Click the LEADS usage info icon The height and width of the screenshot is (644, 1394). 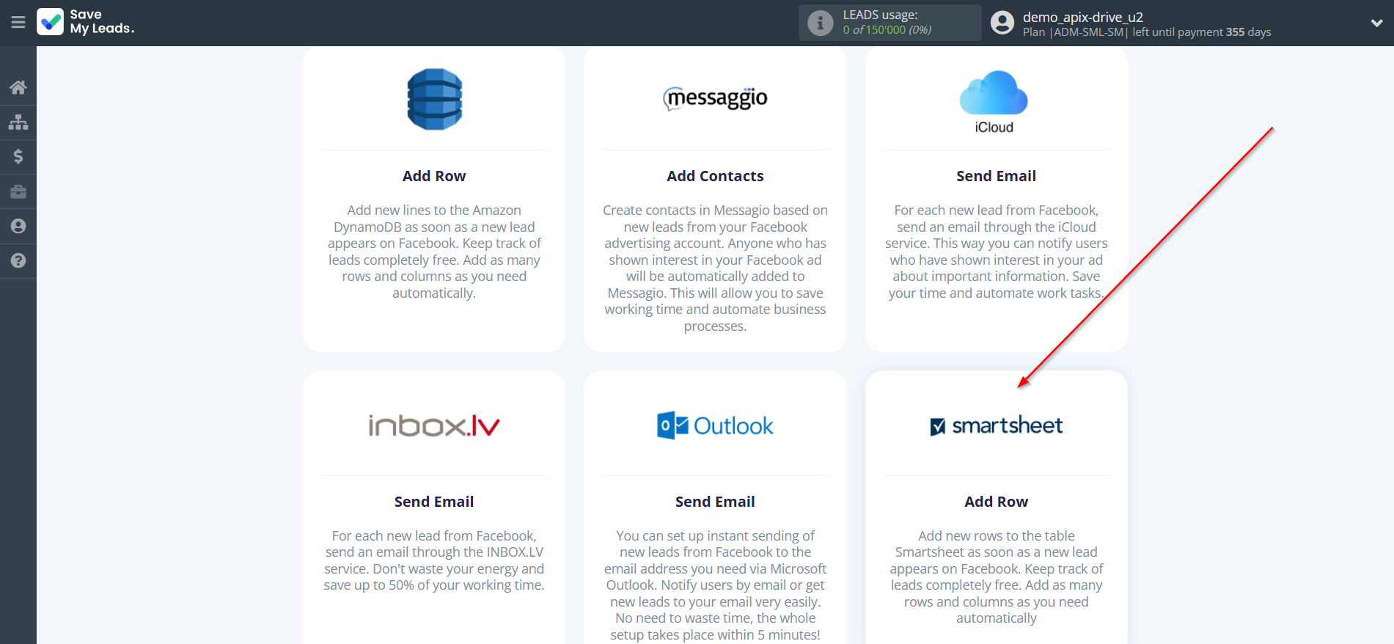click(820, 23)
